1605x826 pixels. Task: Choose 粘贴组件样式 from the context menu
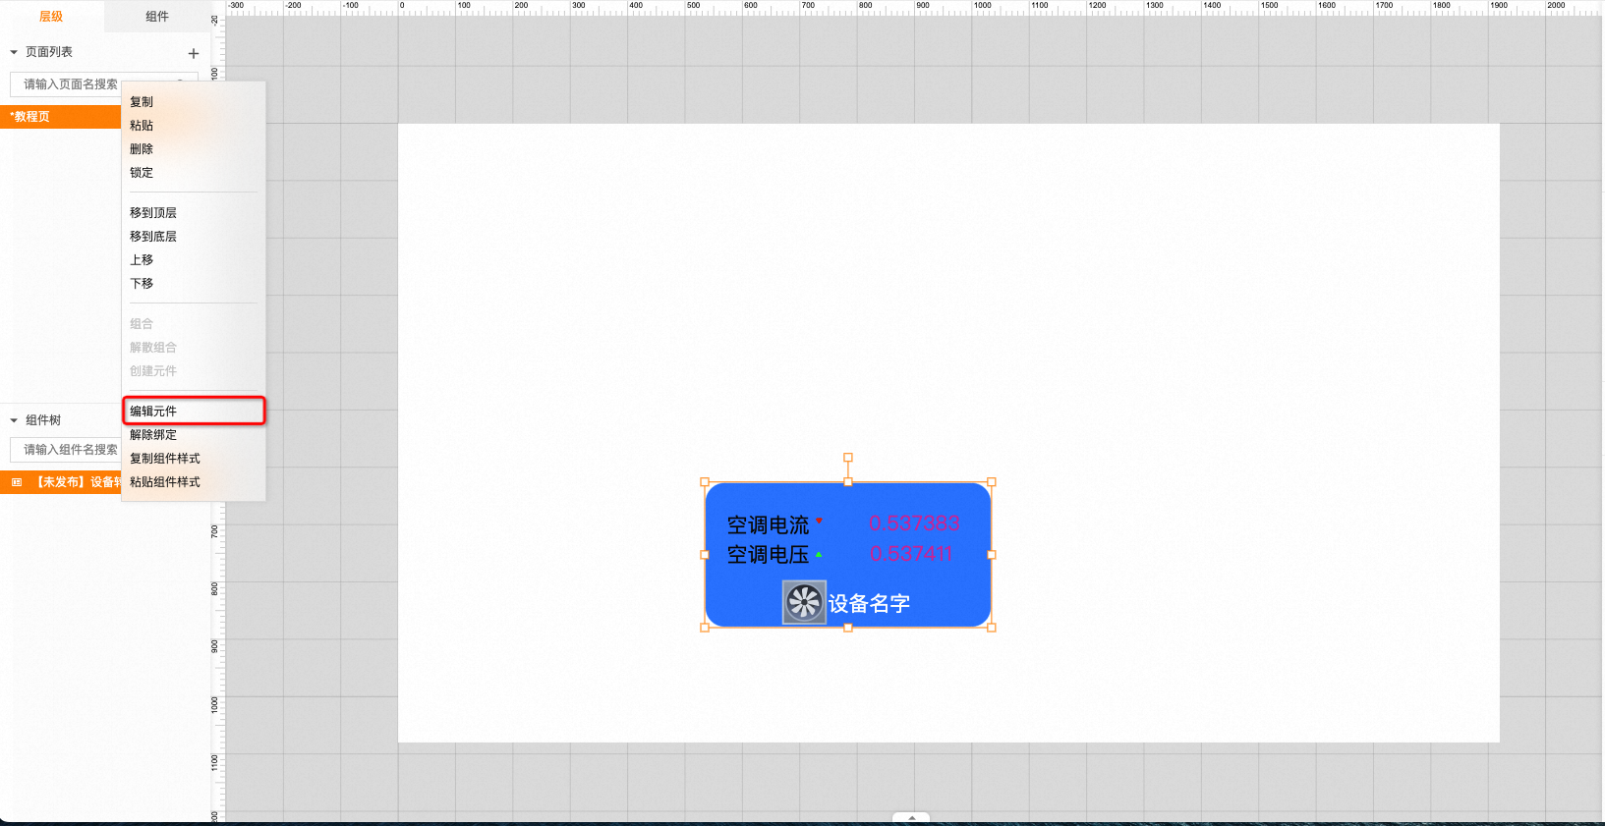(x=194, y=482)
